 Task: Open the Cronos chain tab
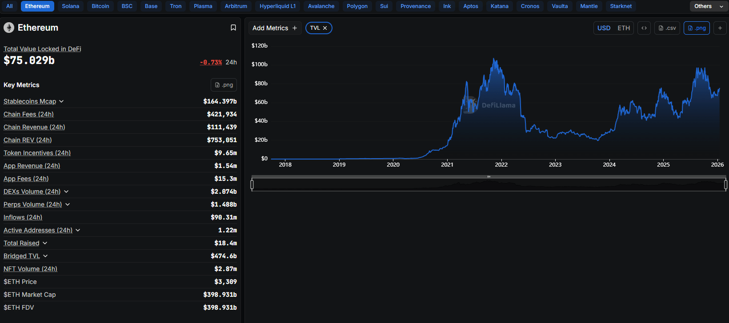point(530,6)
